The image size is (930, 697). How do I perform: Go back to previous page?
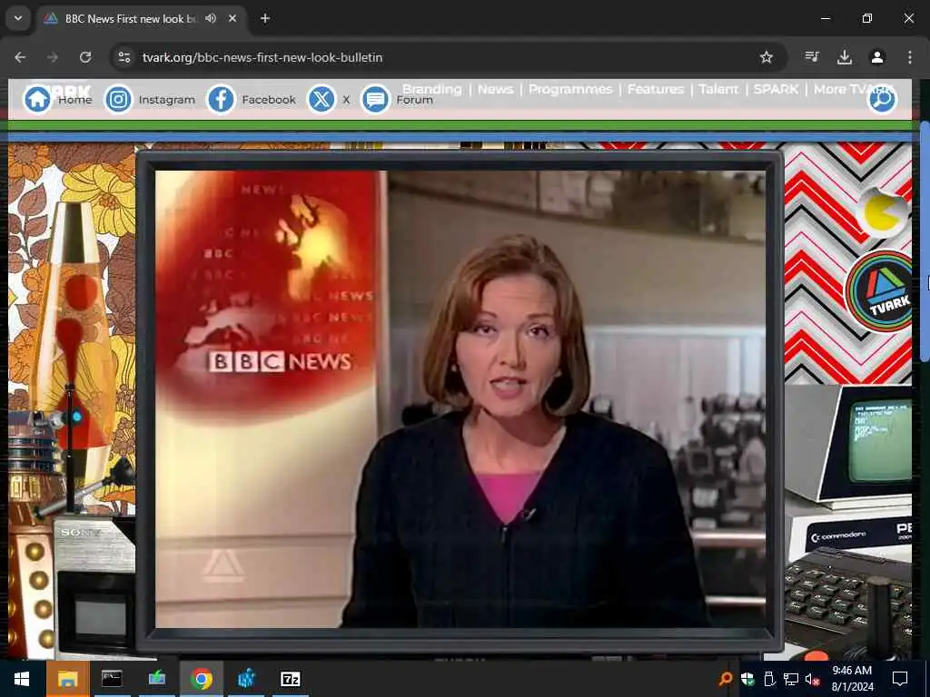point(20,57)
